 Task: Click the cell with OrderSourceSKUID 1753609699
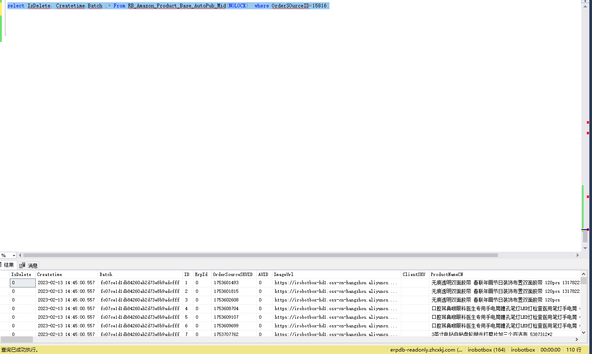tap(234, 326)
